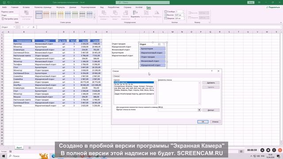Image resolution: width=283 pixels, height=159 pixels.
Task: Open the Name Box dropdown arrow
Action: (x=14, y=27)
